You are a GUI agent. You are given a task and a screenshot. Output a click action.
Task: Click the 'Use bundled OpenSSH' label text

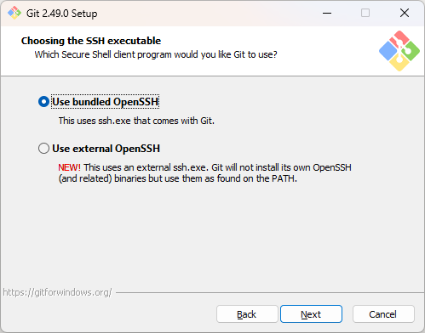click(x=106, y=102)
